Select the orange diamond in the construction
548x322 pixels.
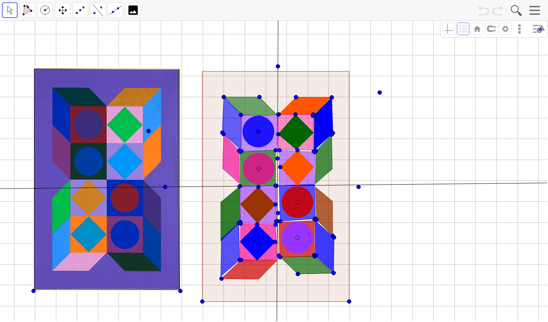pyautogui.click(x=297, y=168)
